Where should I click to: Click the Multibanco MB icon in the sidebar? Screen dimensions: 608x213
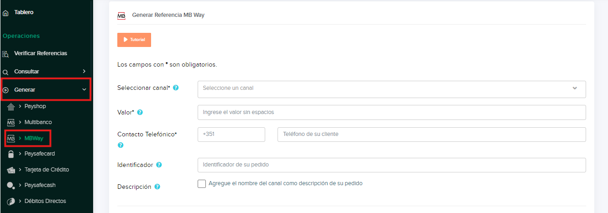click(11, 123)
